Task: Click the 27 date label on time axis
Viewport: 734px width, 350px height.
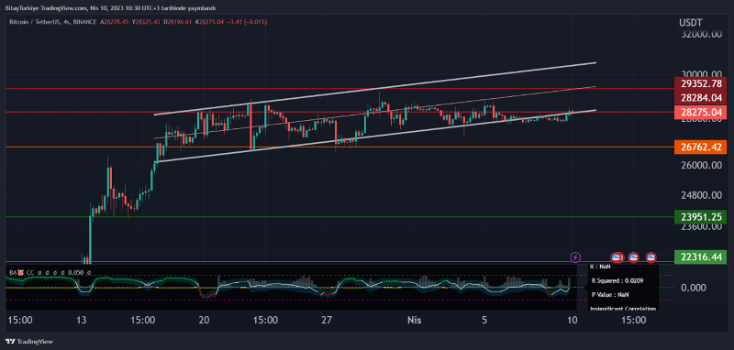Action: 327,321
